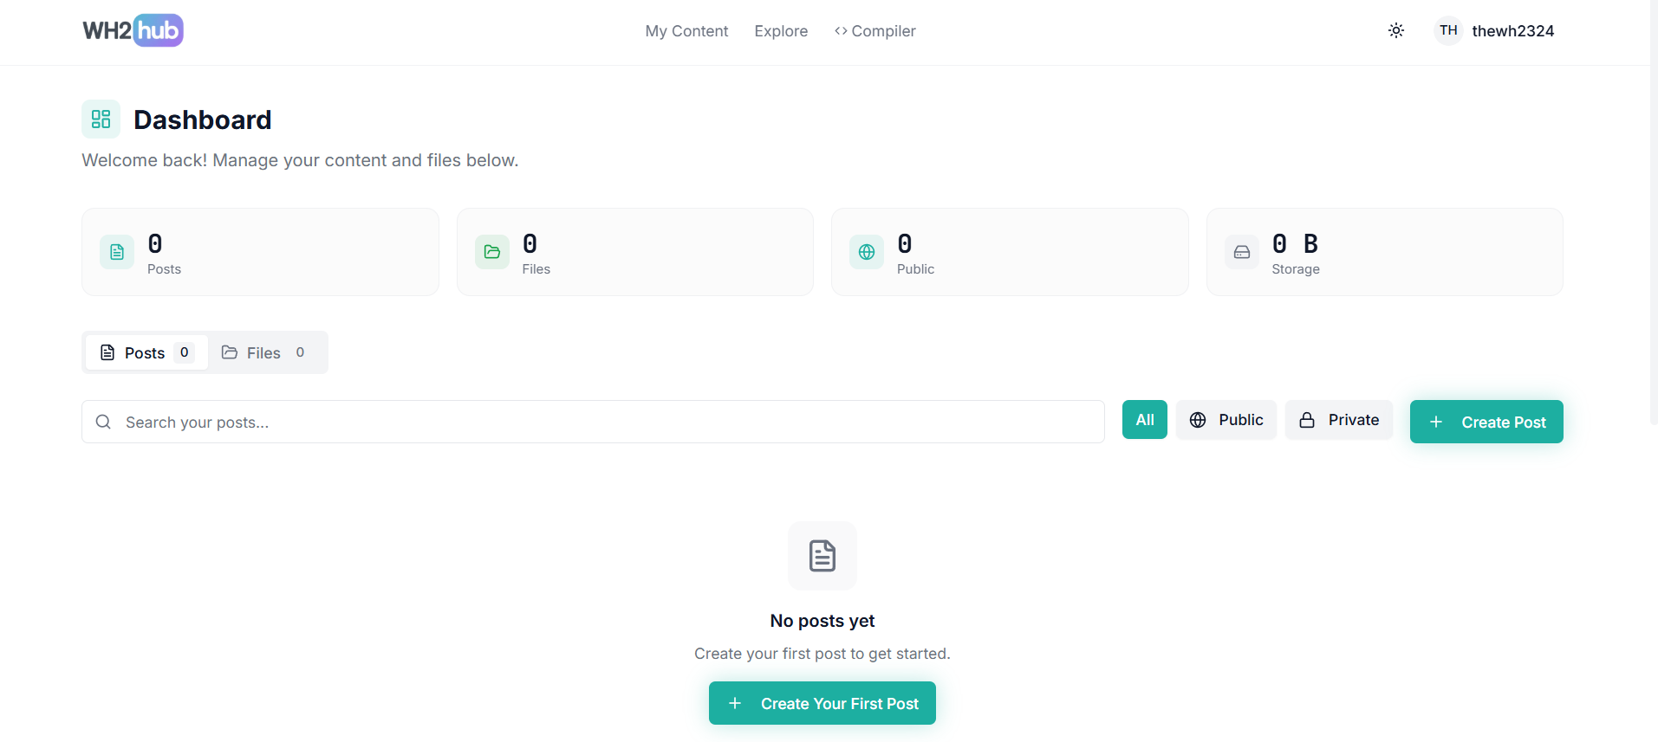Switch to the Files tab

263,352
